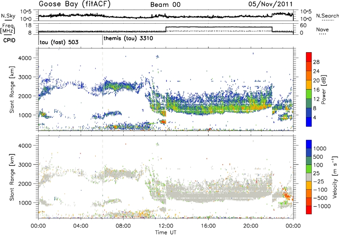The width and height of the screenshot is (339, 235).
Task: Click the date '05/Nov/2011'
Action: [270, 4]
